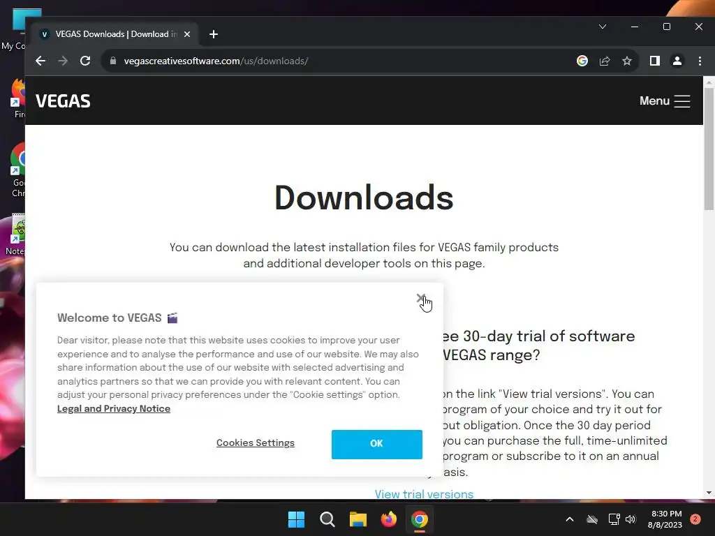Screen dimensions: 715x536
Task: Open the Chrome profile icon
Action: [677, 61]
